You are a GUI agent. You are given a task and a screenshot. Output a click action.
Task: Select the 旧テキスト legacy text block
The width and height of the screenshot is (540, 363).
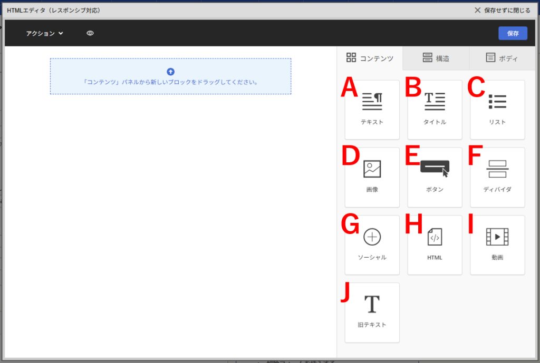[x=372, y=312]
